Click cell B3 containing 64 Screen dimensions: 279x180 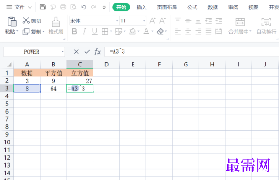[53, 88]
